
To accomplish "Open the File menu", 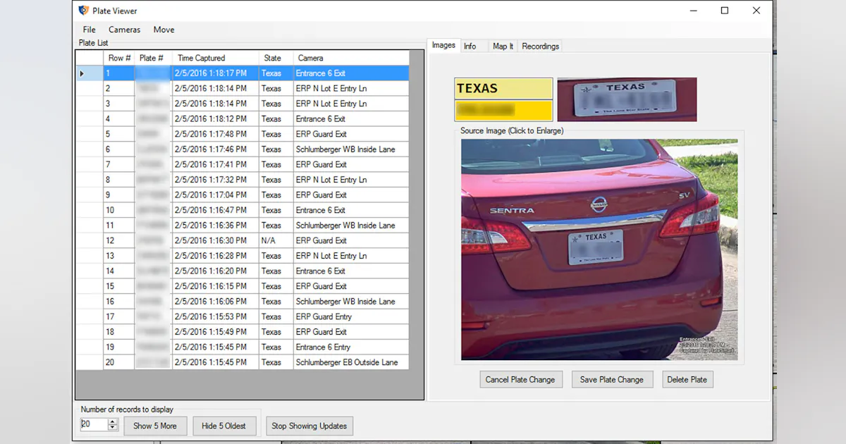I will tap(89, 30).
